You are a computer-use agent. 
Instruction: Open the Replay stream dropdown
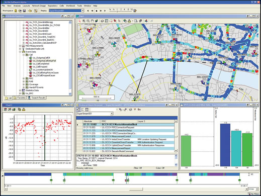pos(82,11)
